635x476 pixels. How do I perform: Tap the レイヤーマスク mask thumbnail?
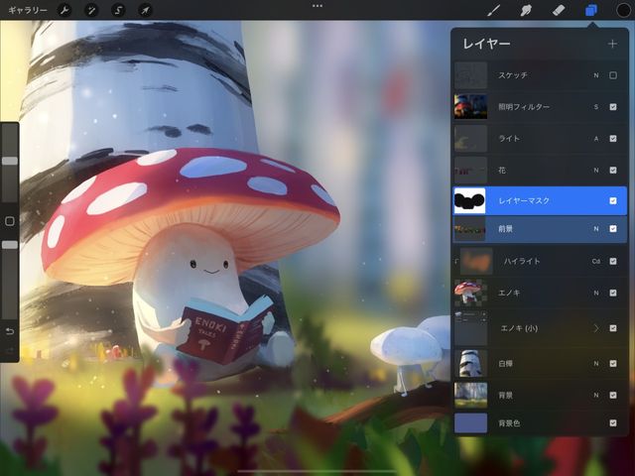469,200
